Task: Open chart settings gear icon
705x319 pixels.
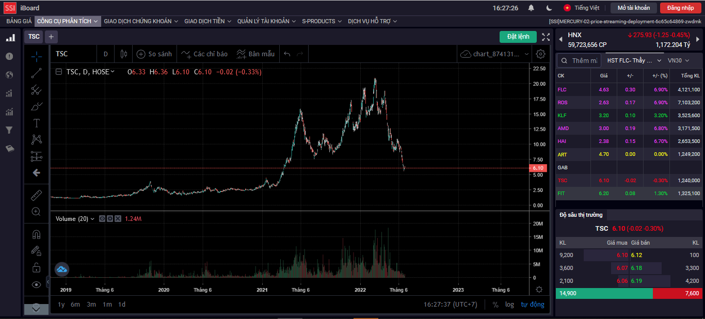Action: tap(540, 54)
